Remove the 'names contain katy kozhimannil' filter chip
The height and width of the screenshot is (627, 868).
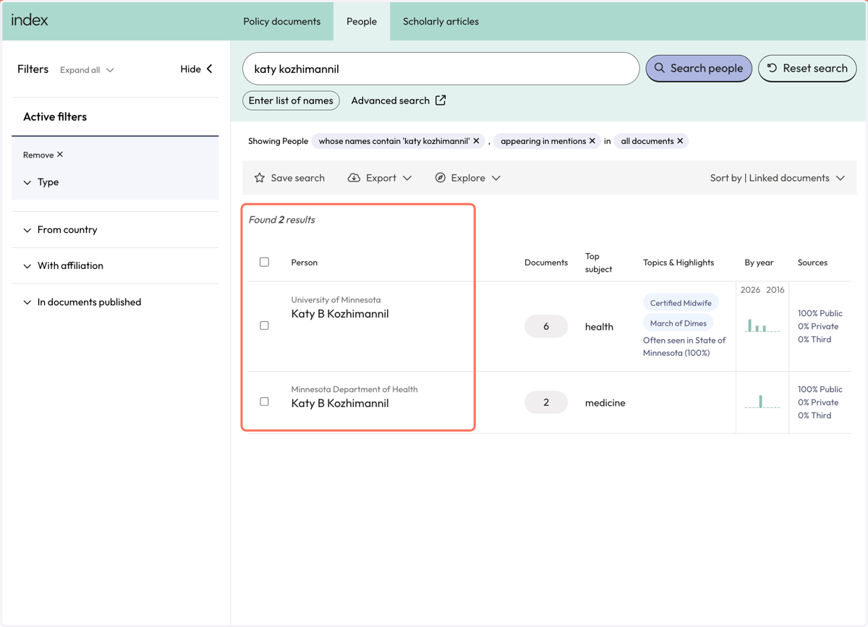pos(476,141)
